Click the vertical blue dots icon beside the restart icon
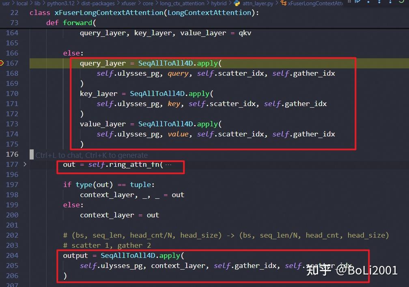The image size is (409, 287). (x=379, y=2)
